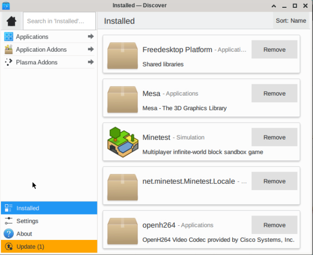The height and width of the screenshot is (255, 313).
Task: Click the Minetest game icon
Action: (122, 142)
